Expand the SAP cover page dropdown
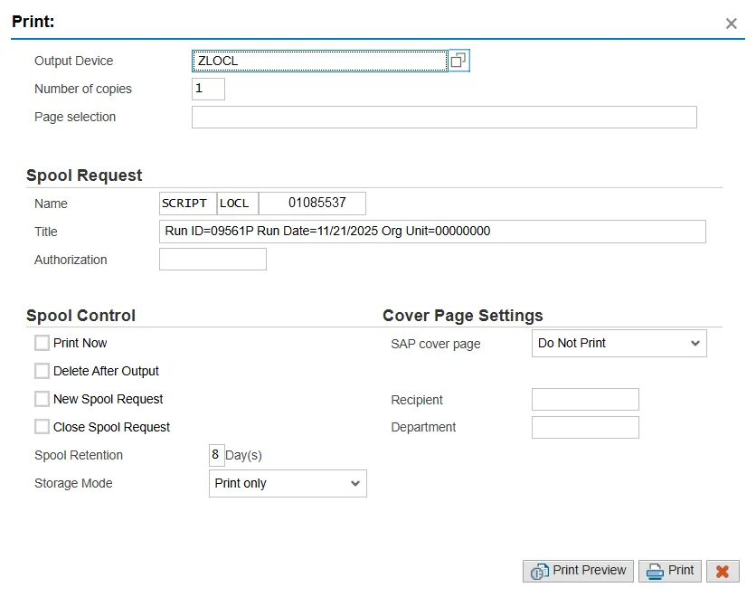 (619, 344)
